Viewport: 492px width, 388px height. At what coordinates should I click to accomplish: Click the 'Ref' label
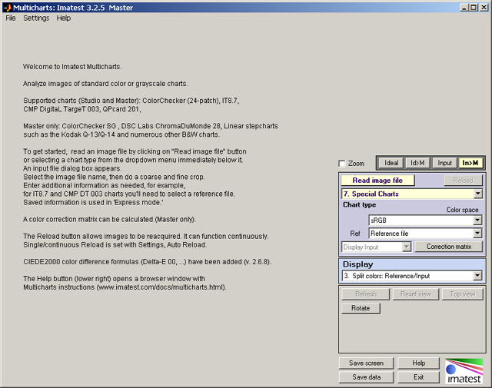click(x=355, y=234)
